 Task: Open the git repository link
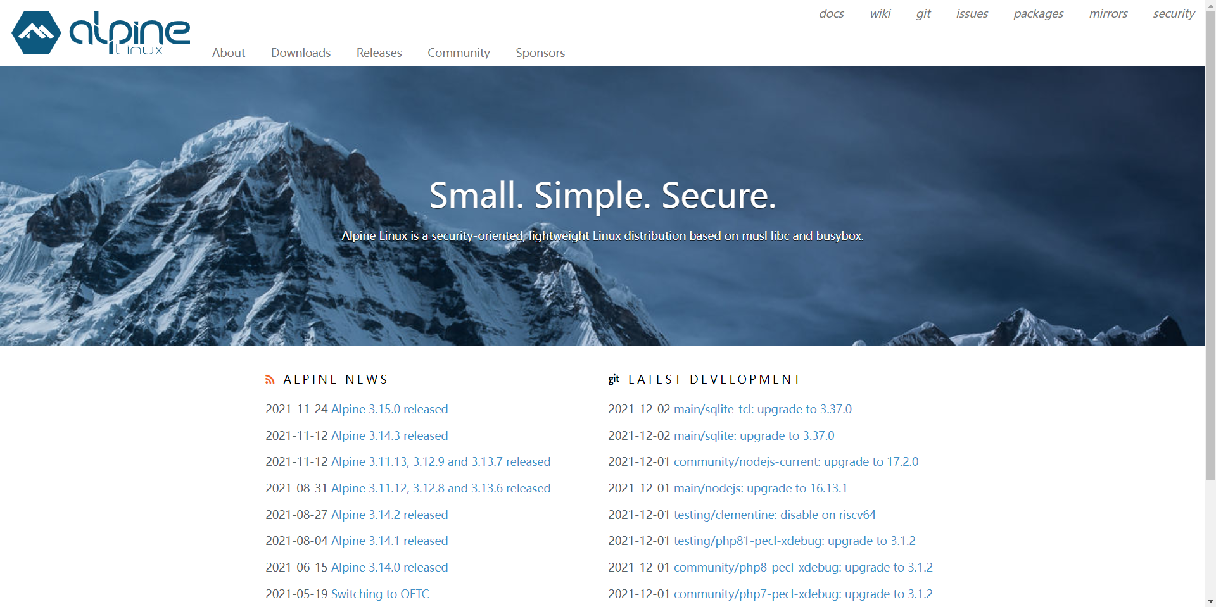click(923, 13)
